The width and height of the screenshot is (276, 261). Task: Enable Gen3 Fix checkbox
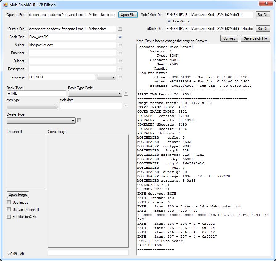click(x=9, y=217)
